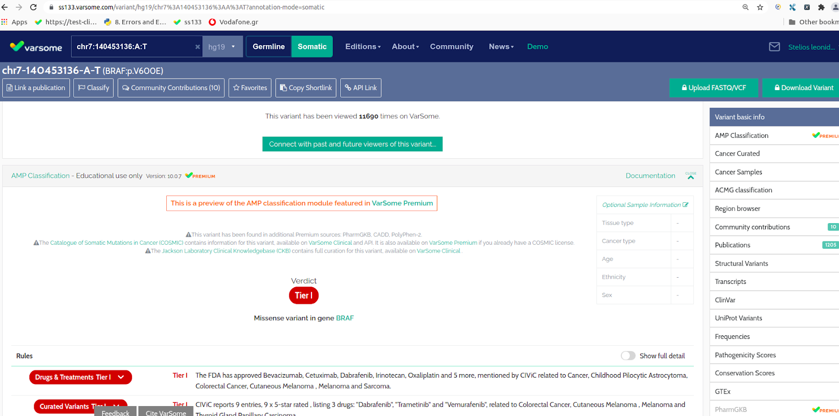The width and height of the screenshot is (839, 416).
Task: Switch to Germline mode
Action: (x=268, y=47)
